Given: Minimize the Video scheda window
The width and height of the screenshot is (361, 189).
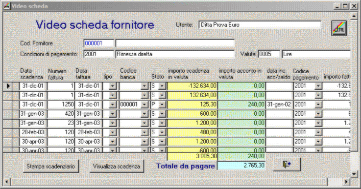Looking at the screenshot, I should click(337, 6).
